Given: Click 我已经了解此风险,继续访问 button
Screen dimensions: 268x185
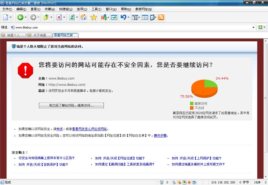Looking at the screenshot, I should click(x=71, y=105).
